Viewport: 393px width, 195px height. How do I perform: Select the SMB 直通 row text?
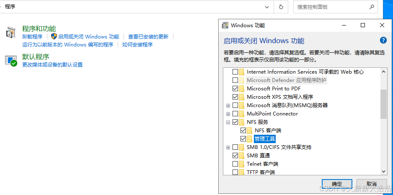click(x=258, y=155)
